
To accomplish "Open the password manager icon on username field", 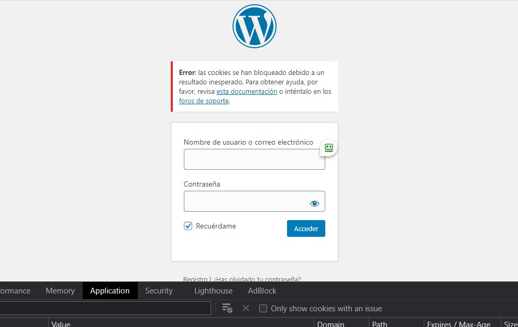I will tap(329, 147).
